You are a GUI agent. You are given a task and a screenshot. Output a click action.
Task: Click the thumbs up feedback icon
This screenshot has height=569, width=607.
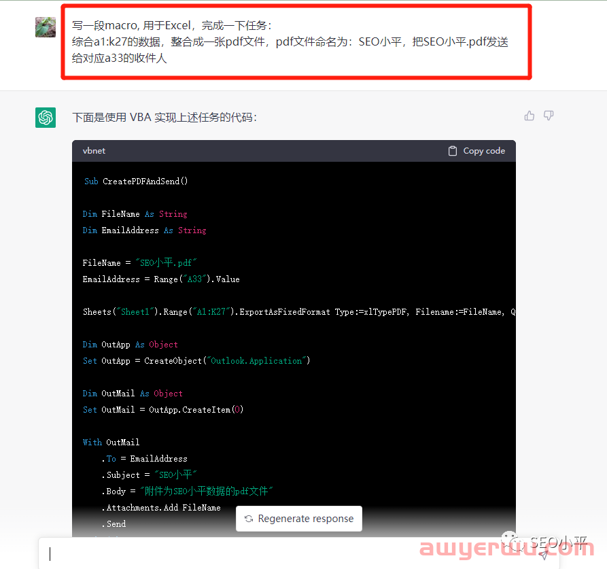pyautogui.click(x=529, y=116)
